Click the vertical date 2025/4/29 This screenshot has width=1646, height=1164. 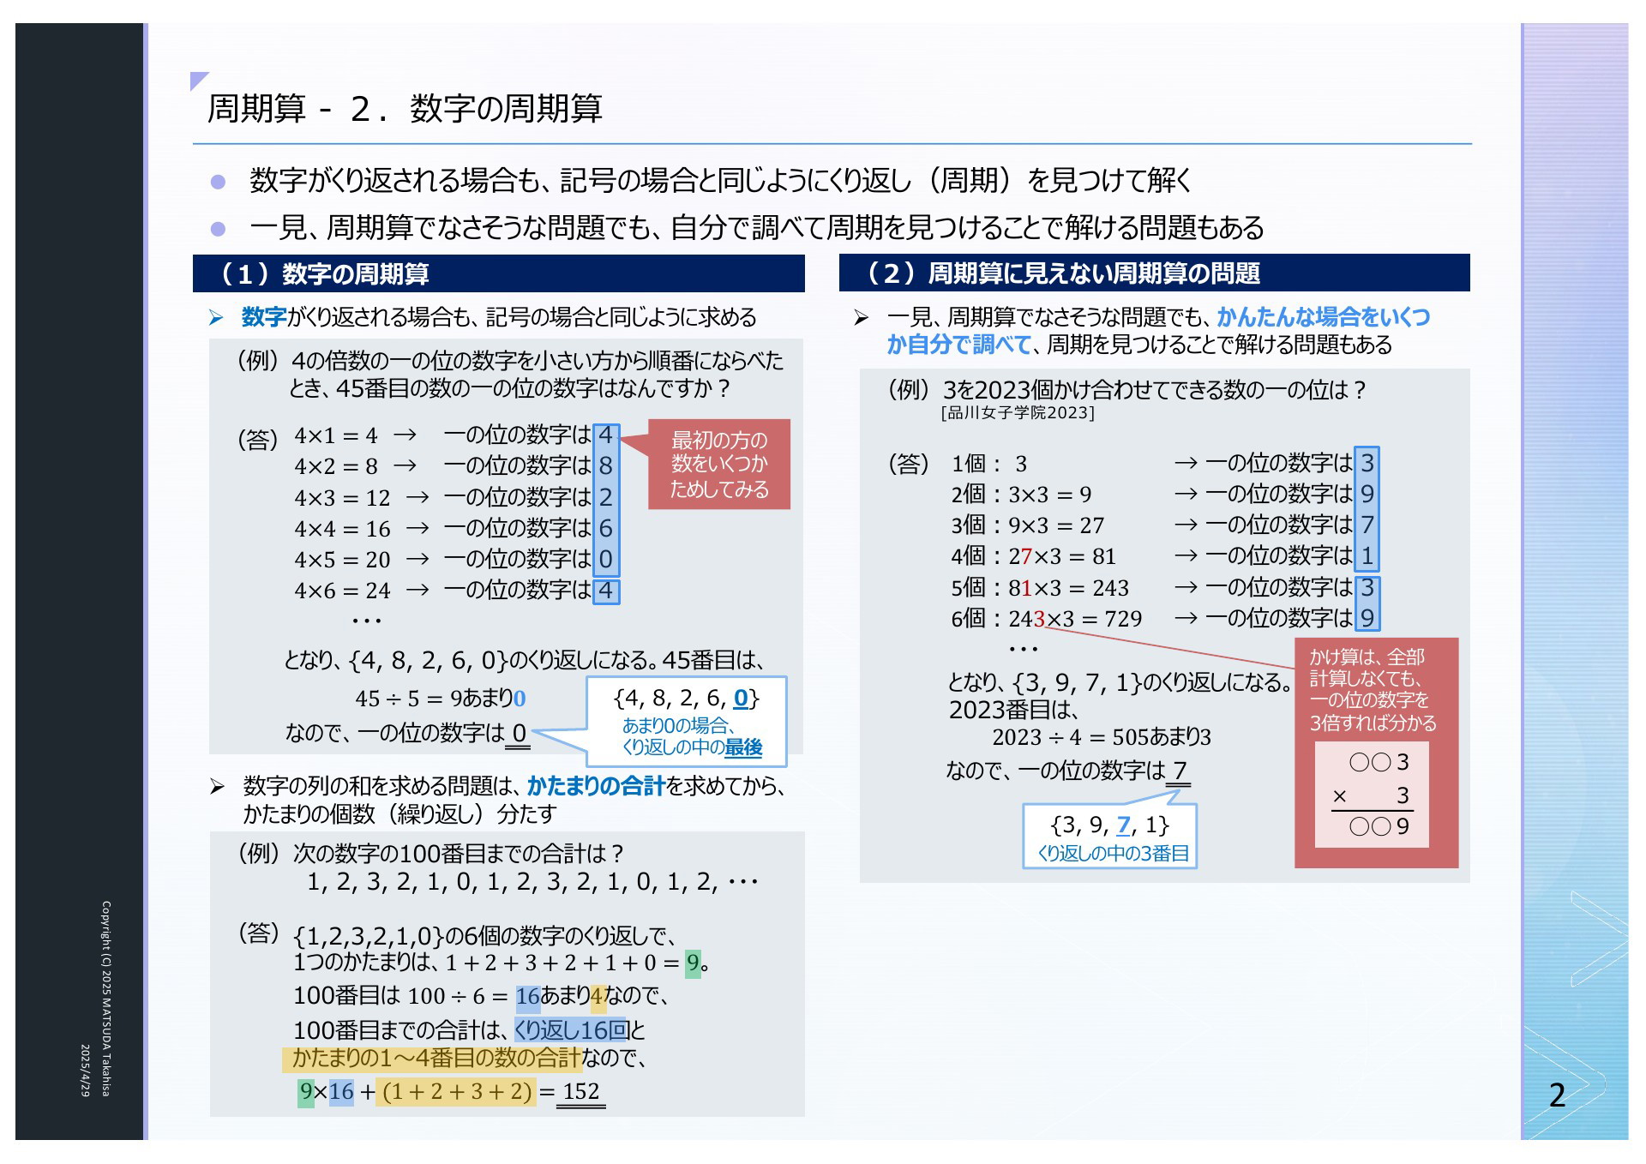tap(86, 1071)
